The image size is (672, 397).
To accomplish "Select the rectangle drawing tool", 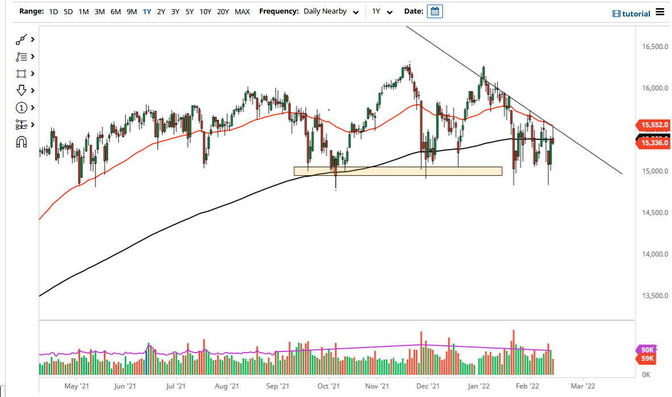I will click(x=21, y=73).
